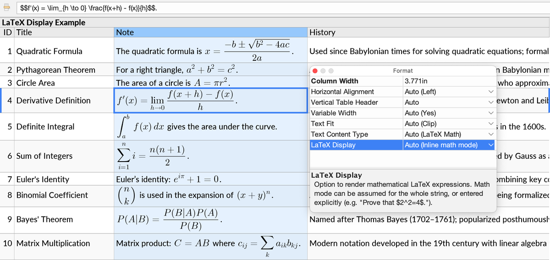Select the ID column header
Screen dimensions: 550x260
(7, 32)
